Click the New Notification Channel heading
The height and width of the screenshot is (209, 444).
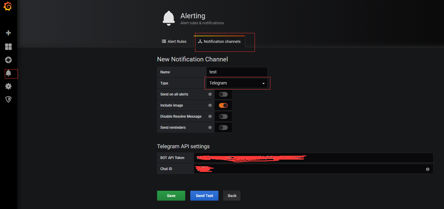(x=192, y=59)
